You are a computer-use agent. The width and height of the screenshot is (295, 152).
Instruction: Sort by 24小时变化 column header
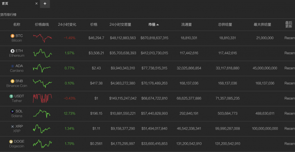coord(67,25)
